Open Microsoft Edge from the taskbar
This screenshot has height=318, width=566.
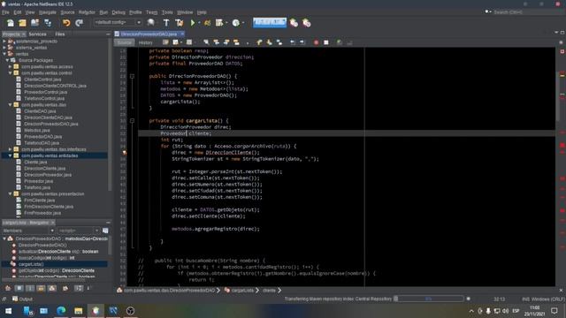click(x=61, y=310)
